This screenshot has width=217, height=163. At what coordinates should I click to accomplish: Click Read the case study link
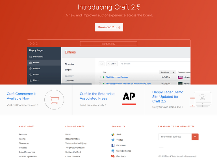93,105
